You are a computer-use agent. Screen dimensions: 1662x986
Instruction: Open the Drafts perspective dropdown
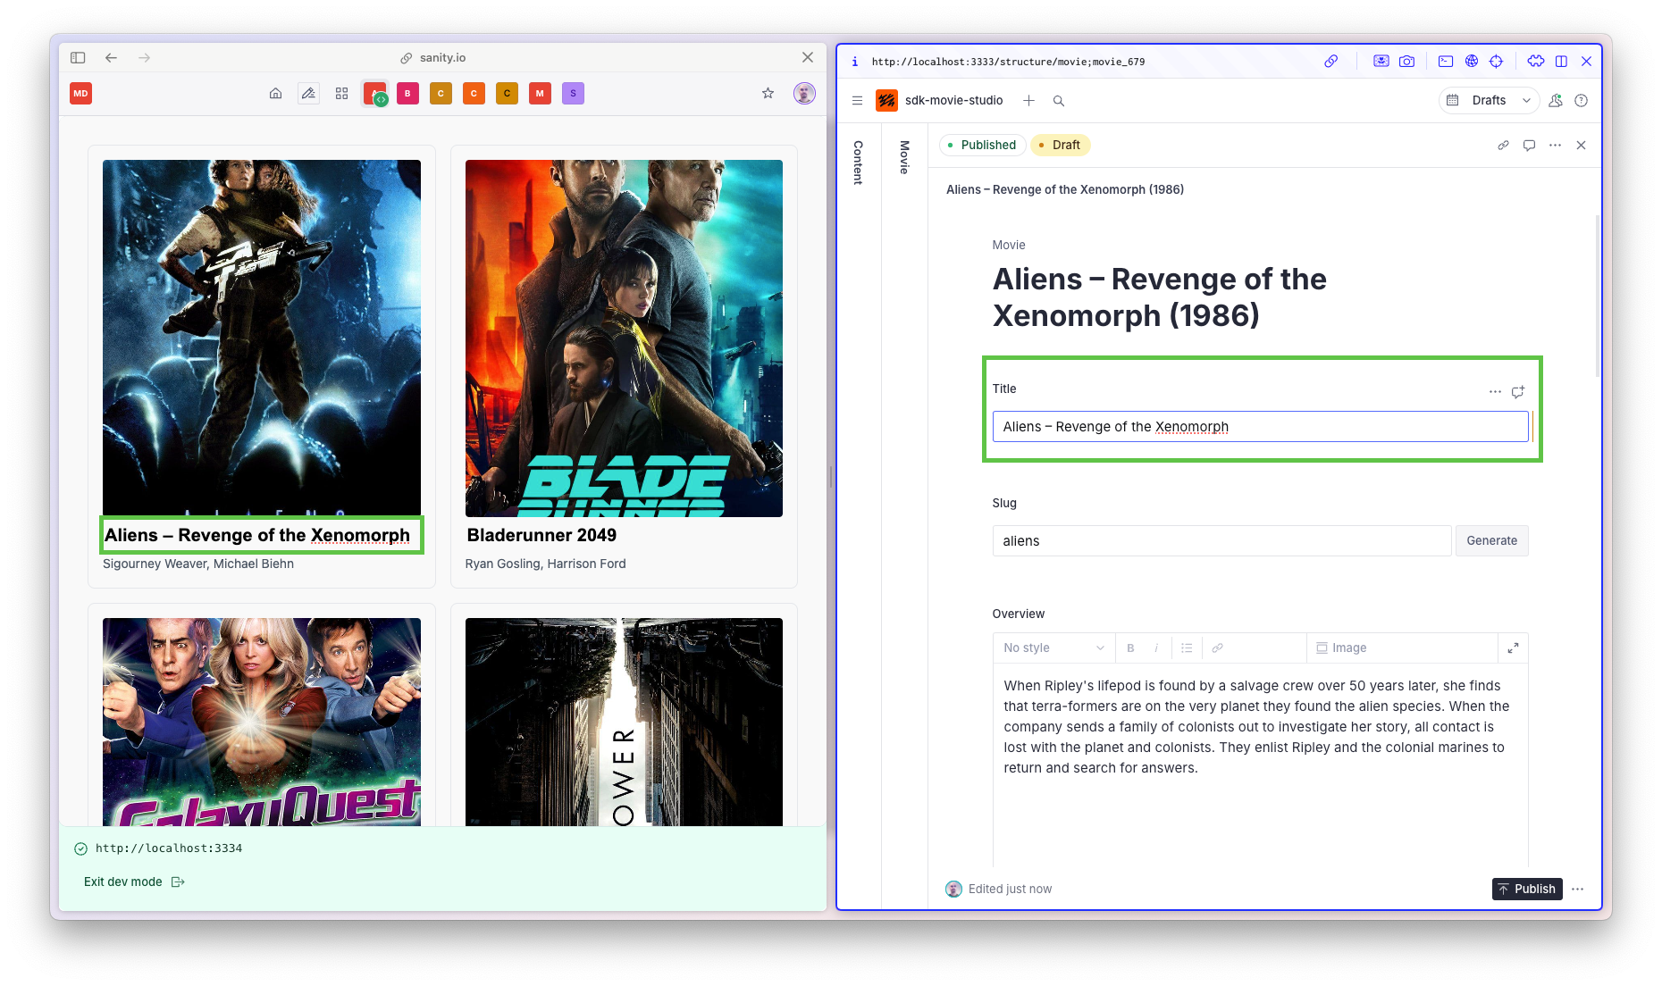click(x=1489, y=100)
